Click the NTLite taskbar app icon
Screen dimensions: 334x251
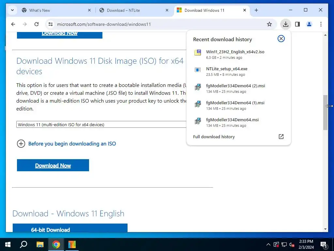(x=72, y=244)
